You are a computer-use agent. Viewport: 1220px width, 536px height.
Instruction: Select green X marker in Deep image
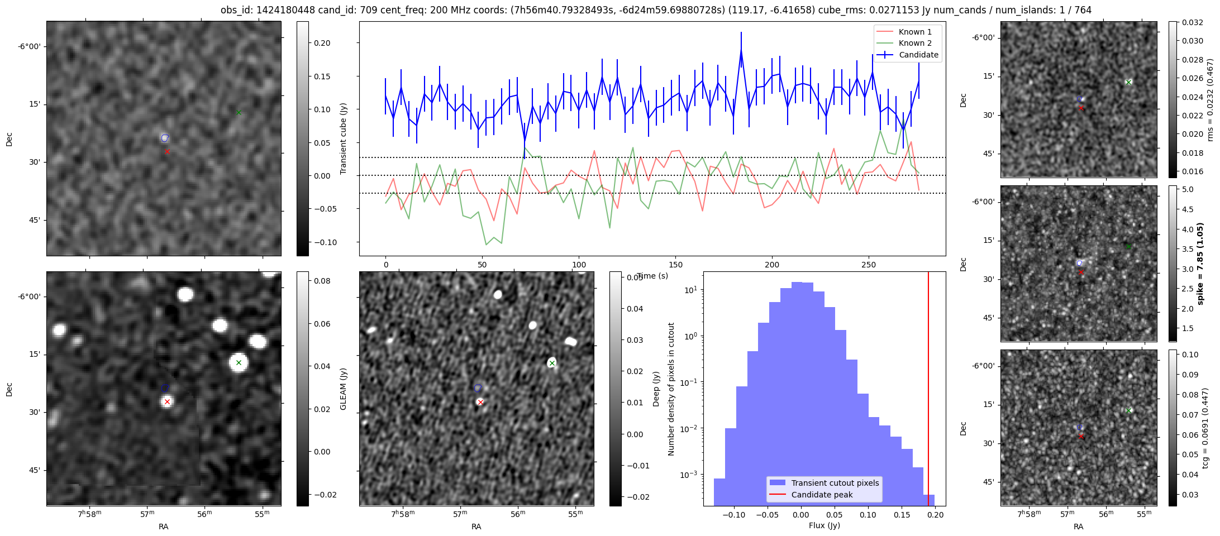(552, 363)
